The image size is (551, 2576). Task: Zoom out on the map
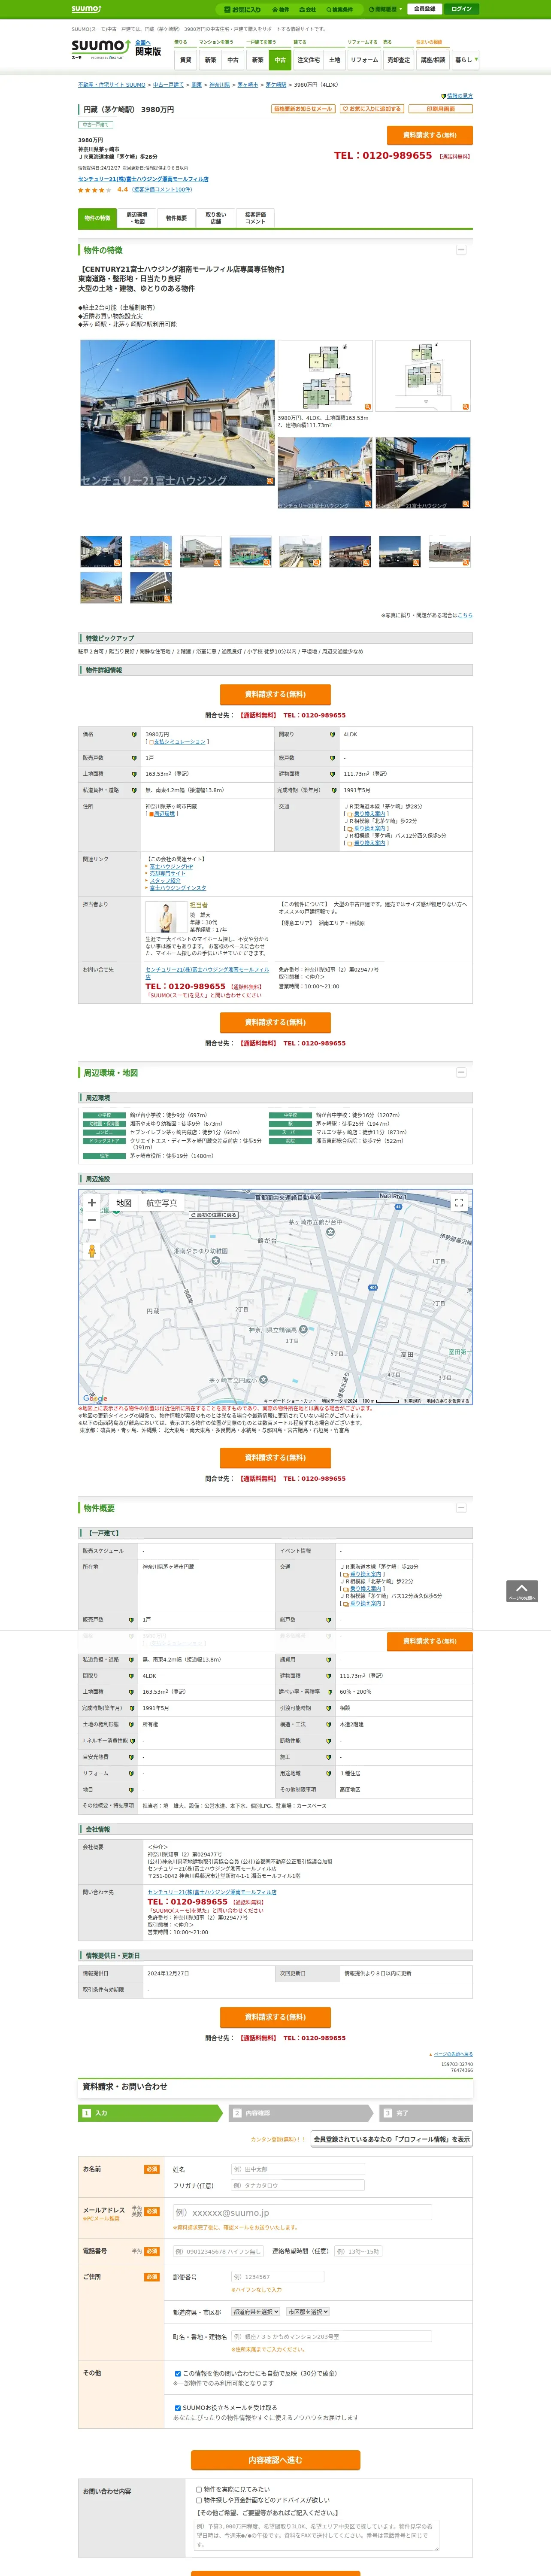pos(92,1220)
